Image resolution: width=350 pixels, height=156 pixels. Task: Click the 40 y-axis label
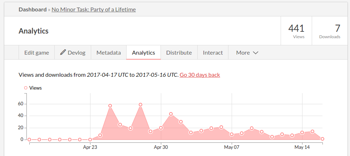(x=21, y=116)
